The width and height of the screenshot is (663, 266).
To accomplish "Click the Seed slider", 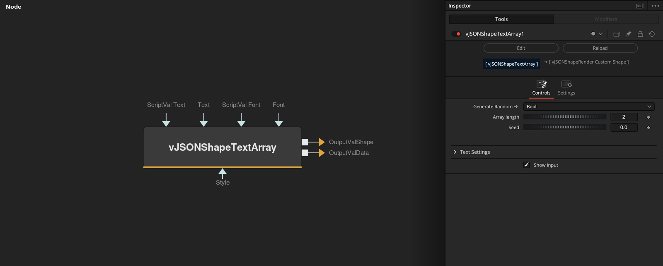I will (565, 127).
